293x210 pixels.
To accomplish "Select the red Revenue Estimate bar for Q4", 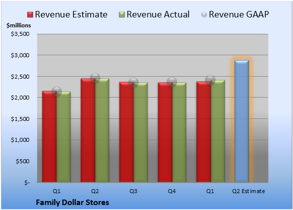I will [x=165, y=132].
